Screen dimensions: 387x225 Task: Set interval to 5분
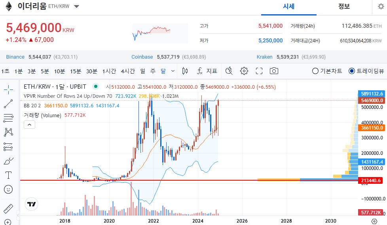click(x=45, y=71)
